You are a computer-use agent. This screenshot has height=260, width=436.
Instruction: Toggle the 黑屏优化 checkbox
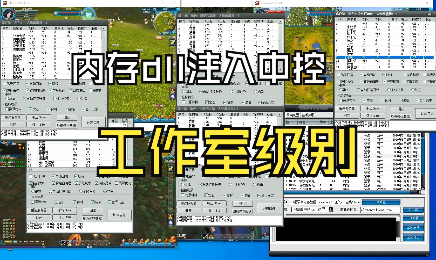pos(91,90)
